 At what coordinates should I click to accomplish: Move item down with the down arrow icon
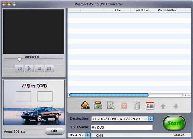click(176, 106)
